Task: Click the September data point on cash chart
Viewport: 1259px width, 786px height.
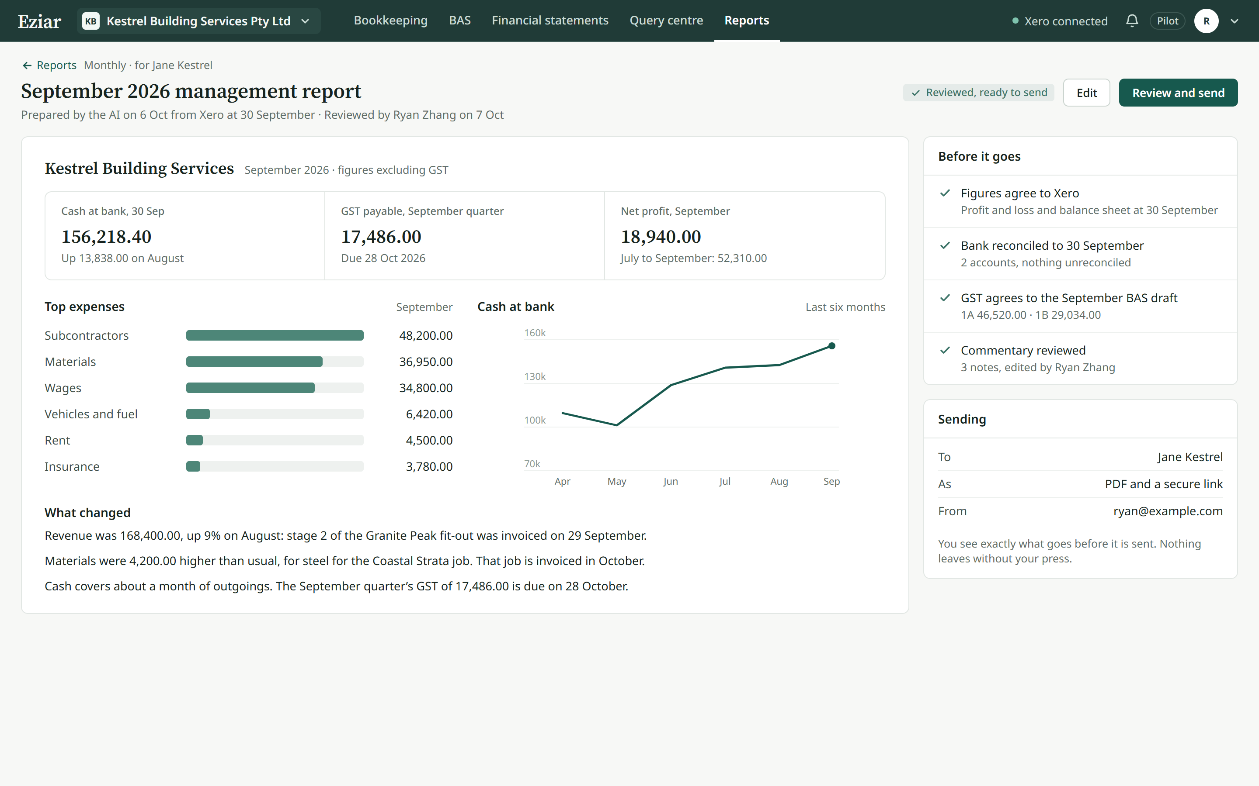Action: 831,346
